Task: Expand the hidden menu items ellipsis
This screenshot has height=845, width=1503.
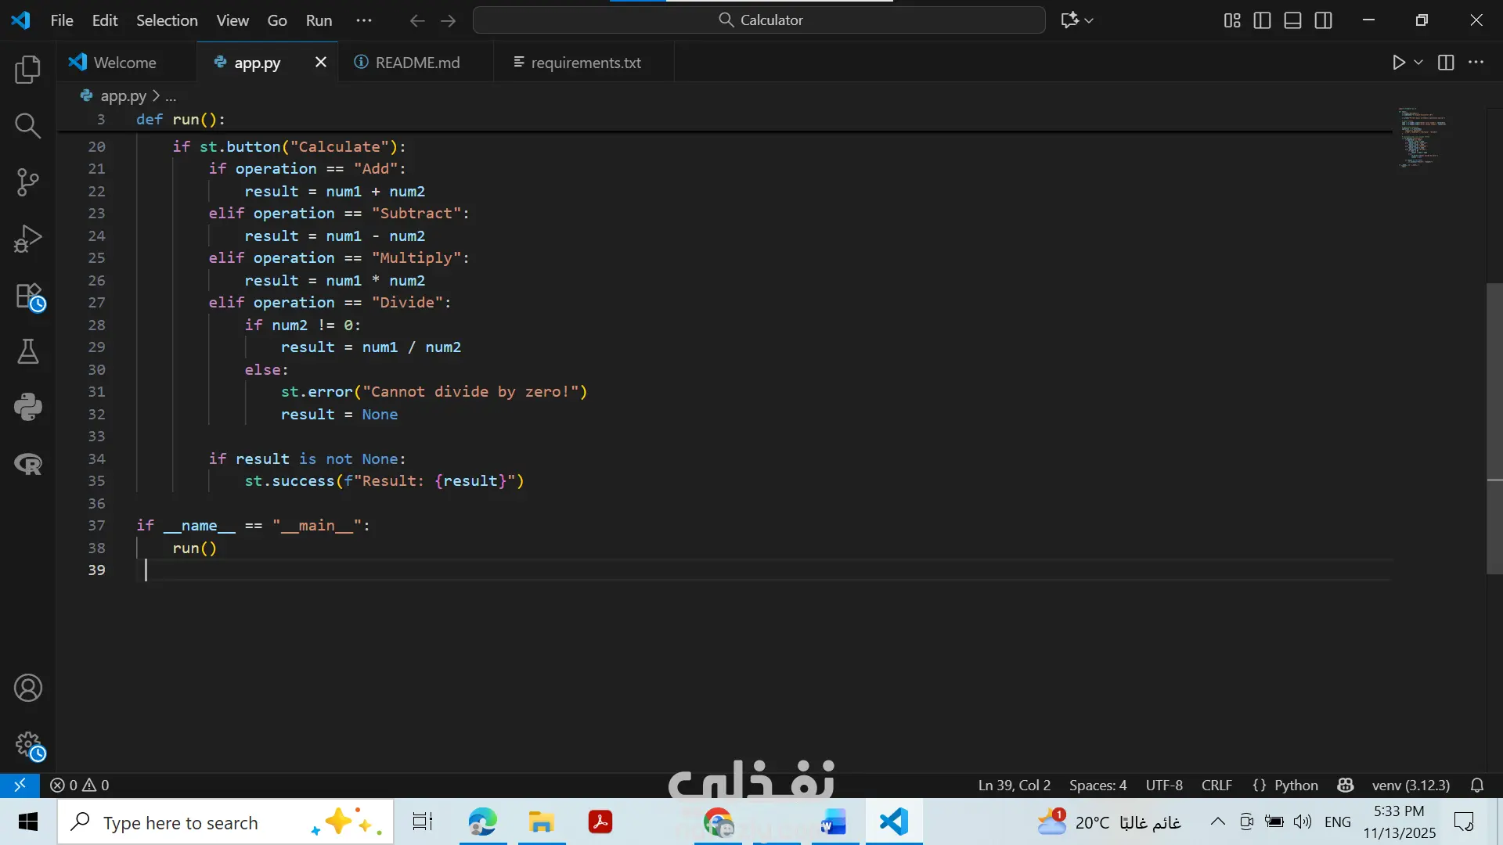Action: 364,20
